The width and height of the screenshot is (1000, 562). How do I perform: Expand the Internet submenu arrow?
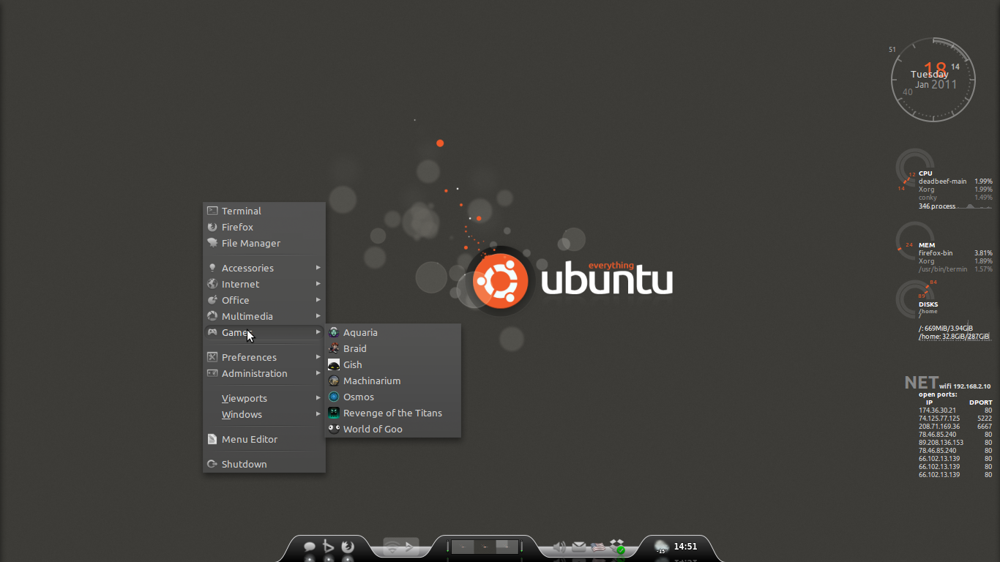[x=318, y=284]
